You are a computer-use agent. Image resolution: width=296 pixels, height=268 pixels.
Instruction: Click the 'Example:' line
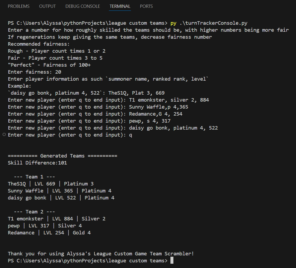pos(19,86)
